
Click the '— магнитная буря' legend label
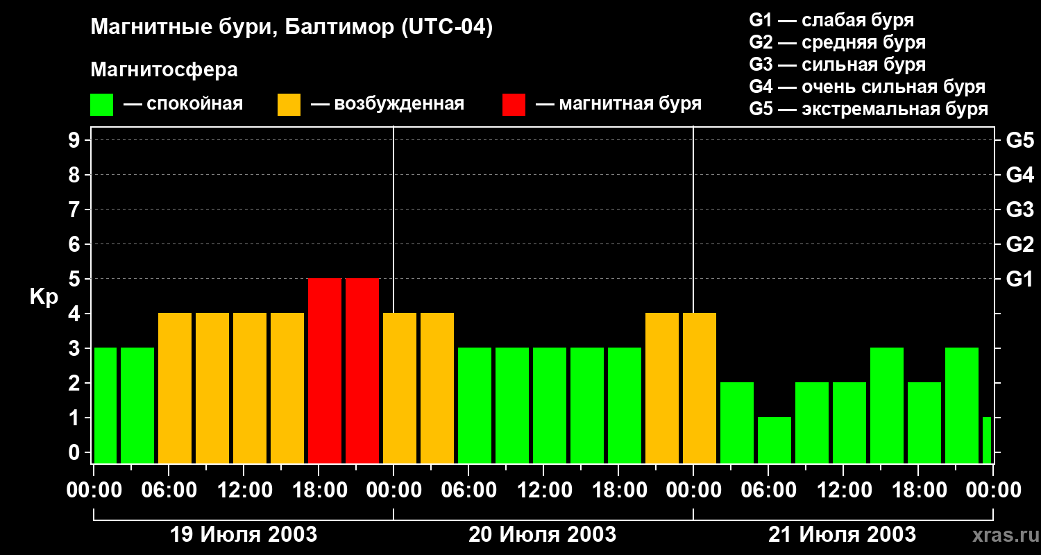point(618,104)
